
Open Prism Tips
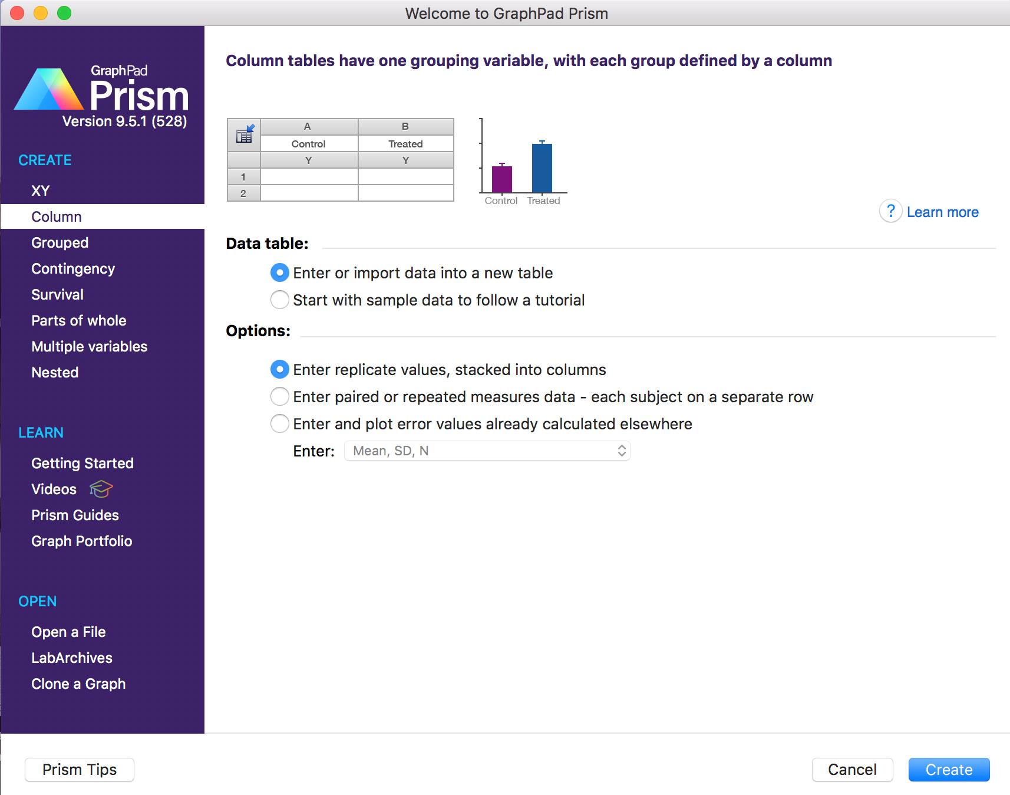[x=80, y=770]
